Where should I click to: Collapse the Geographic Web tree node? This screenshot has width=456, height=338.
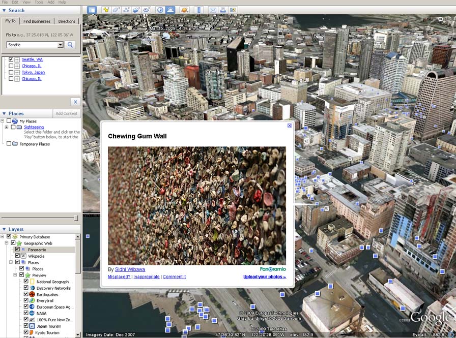(x=7, y=243)
